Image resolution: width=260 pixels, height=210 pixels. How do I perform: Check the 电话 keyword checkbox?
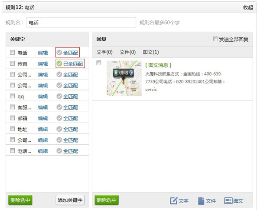12,53
